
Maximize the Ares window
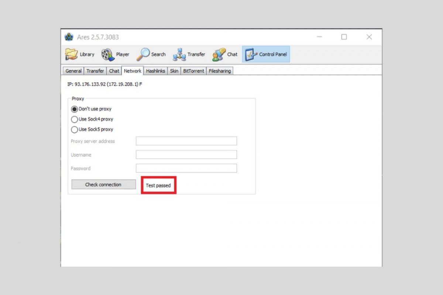click(344, 37)
